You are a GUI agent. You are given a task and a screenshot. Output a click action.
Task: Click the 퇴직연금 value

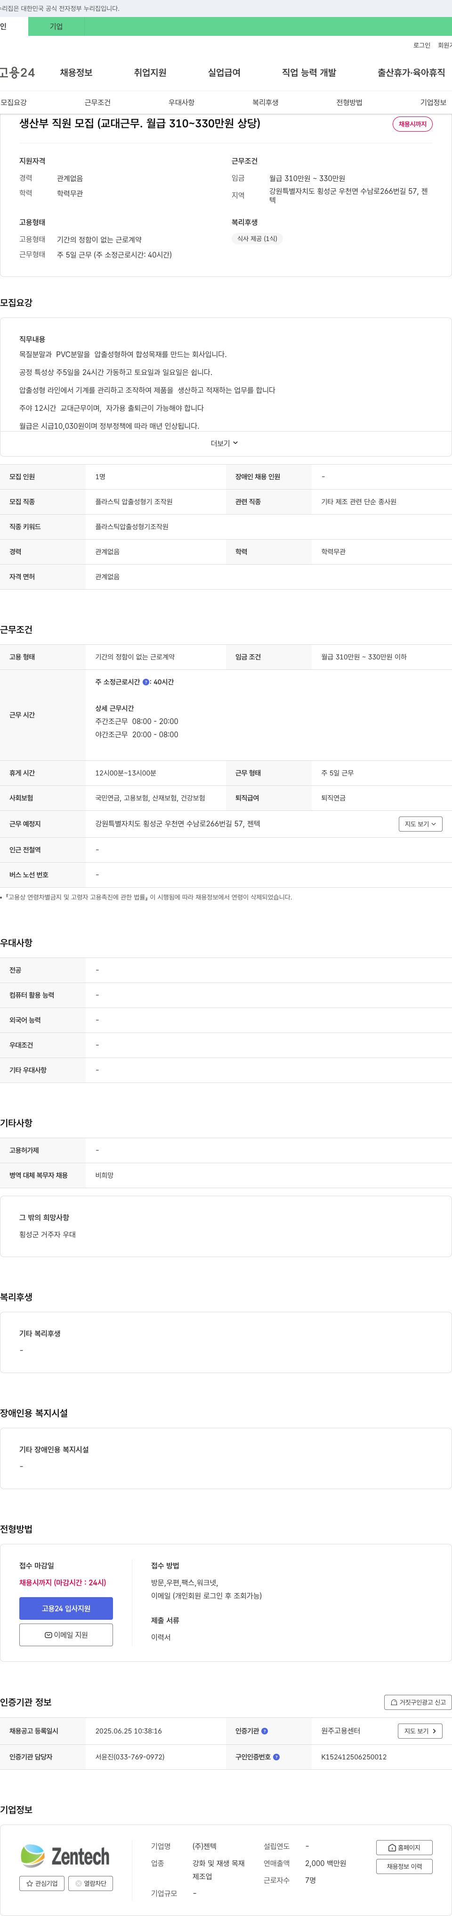coord(333,798)
